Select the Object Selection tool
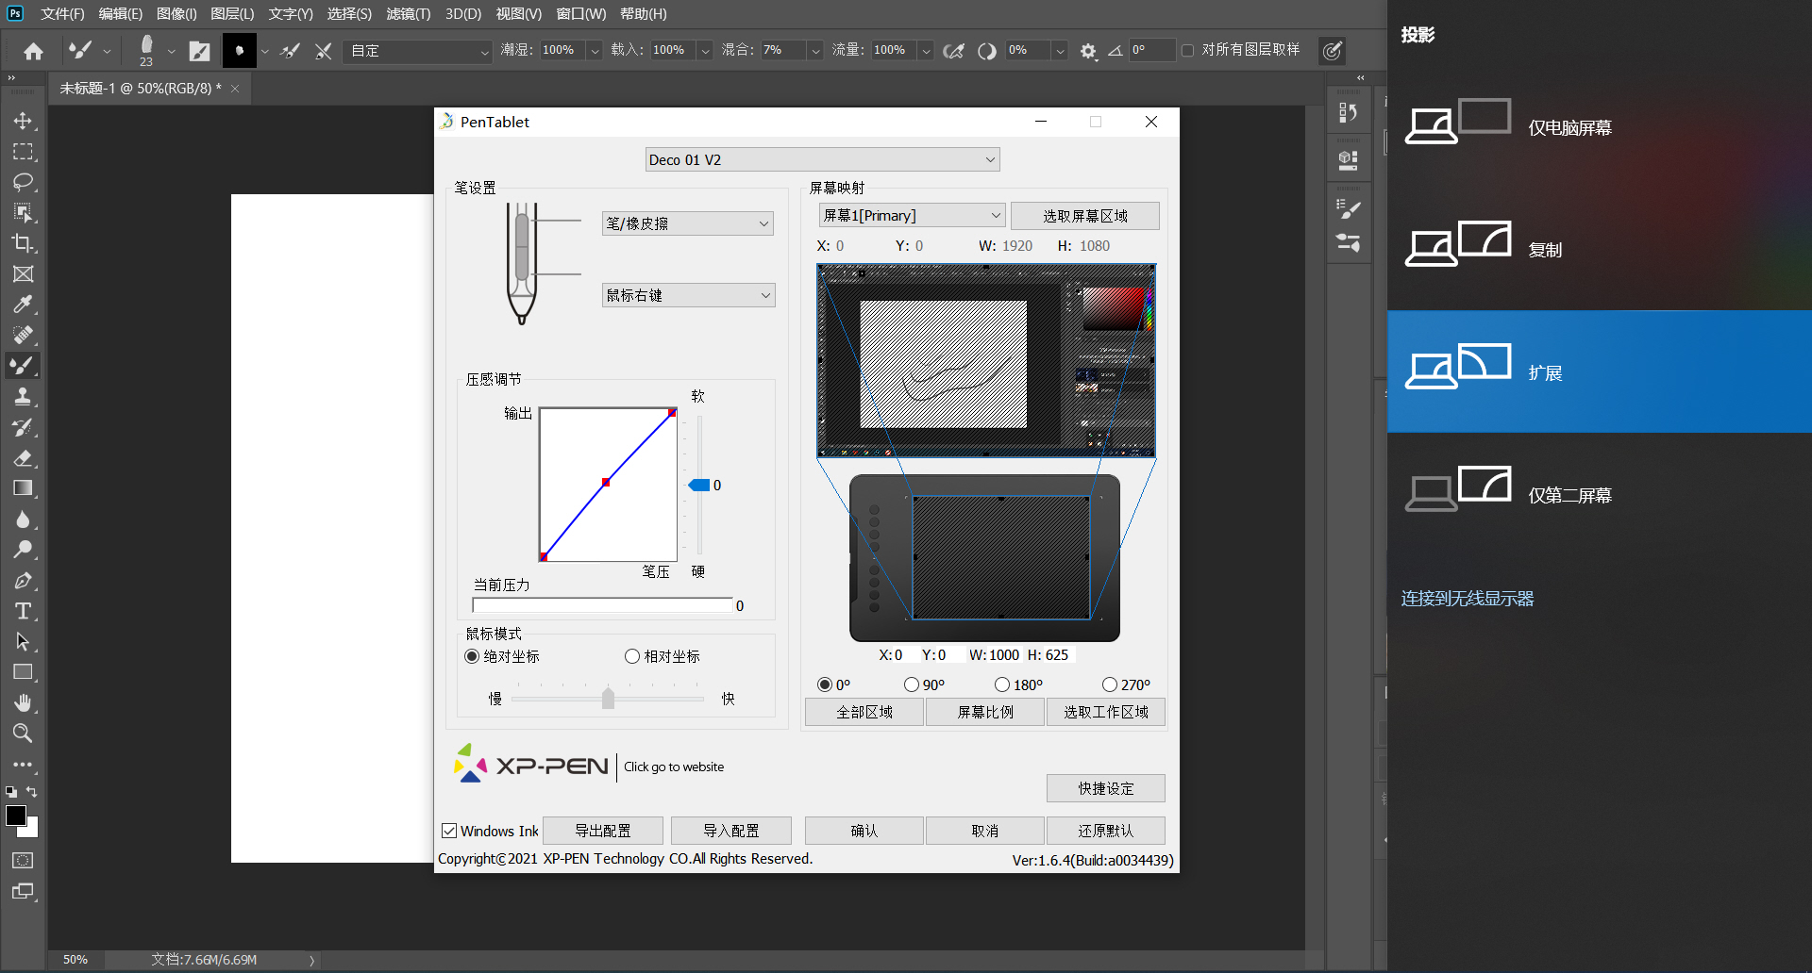 (x=23, y=212)
